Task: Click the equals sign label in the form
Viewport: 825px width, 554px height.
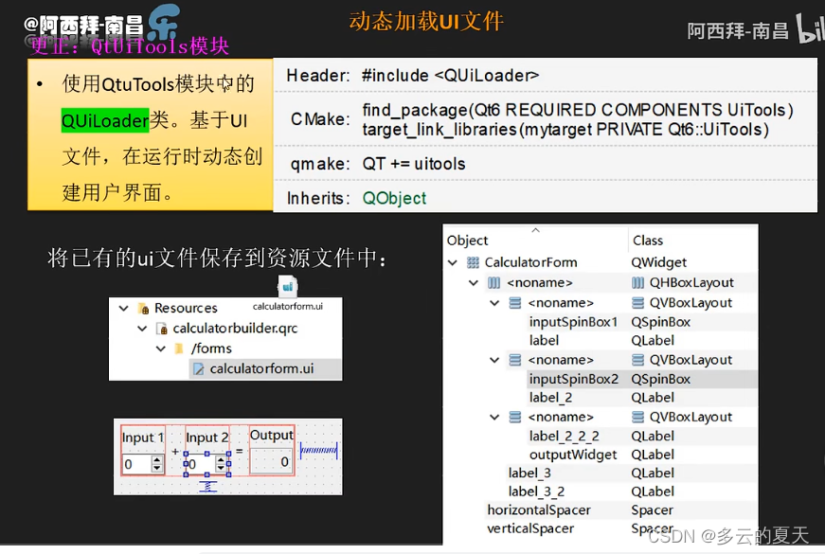Action: pyautogui.click(x=240, y=451)
